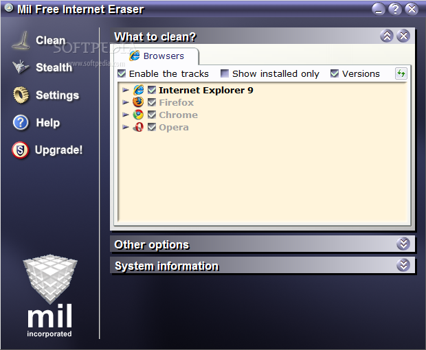The height and width of the screenshot is (350, 426).
Task: Click the app icon in the title bar
Action: [9, 8]
